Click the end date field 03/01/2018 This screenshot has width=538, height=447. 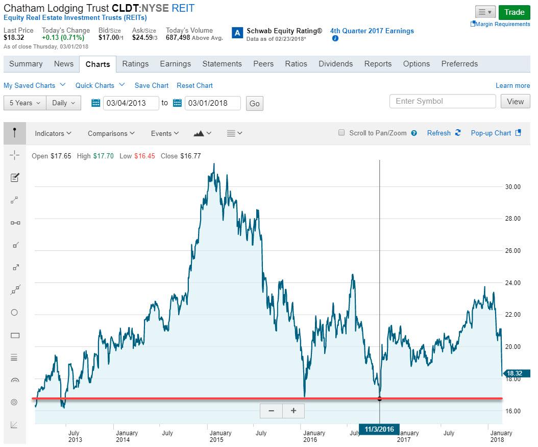tap(213, 103)
